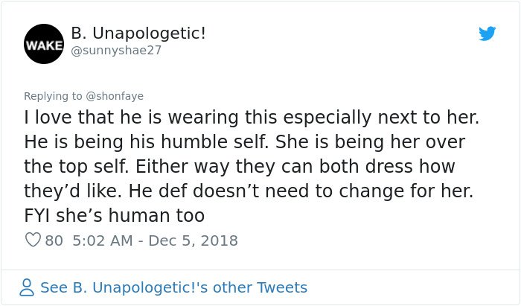Open the black WAKE profile avatar
This screenshot has height=306, width=521.
(44, 44)
